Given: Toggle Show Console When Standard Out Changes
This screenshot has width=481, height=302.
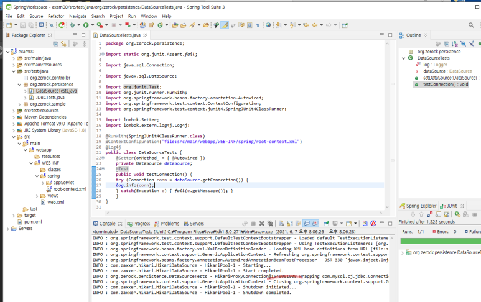Looking at the screenshot, I should click(307, 224).
